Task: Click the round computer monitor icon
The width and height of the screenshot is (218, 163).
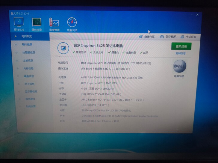Action: click(x=63, y=48)
